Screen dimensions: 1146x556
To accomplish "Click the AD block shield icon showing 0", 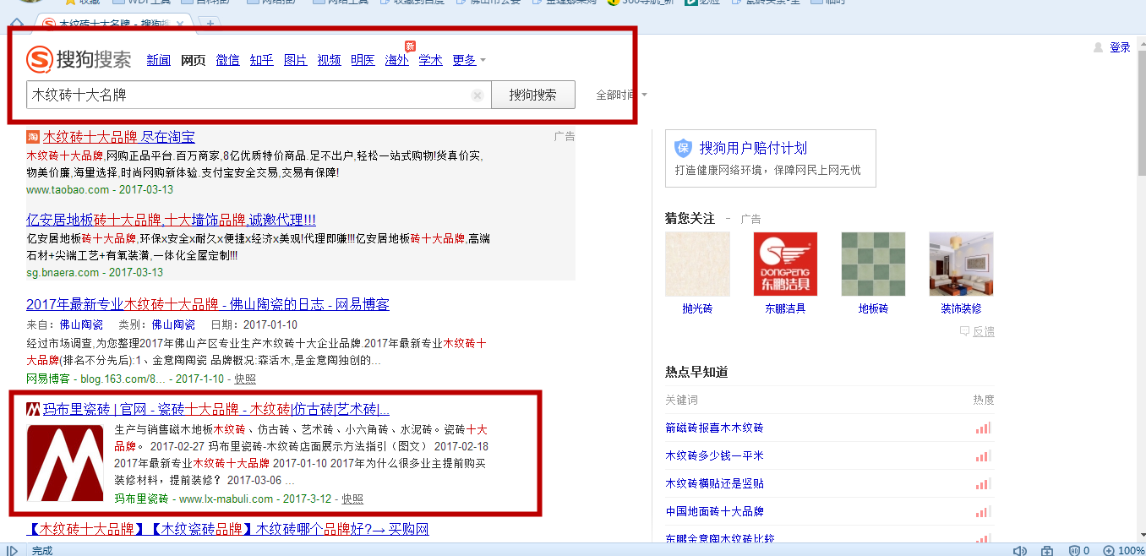I will coord(1078,550).
